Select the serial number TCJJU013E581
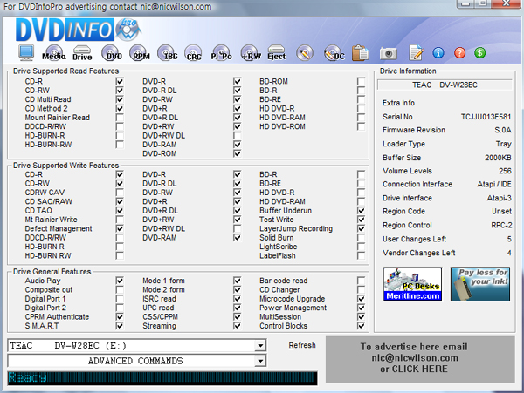Screen dimensions: 524x393 tap(486, 117)
